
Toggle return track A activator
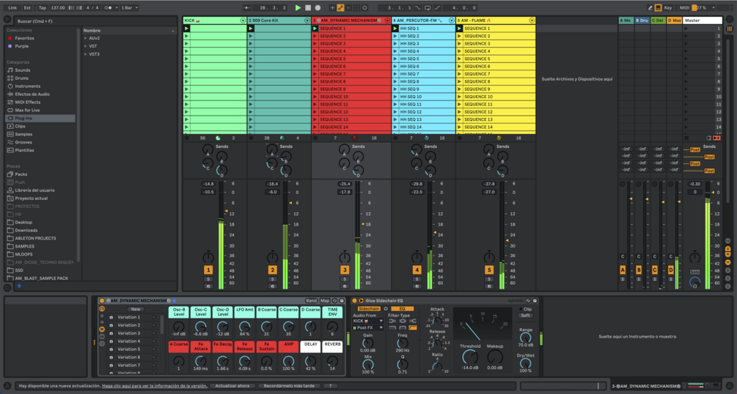click(x=623, y=270)
